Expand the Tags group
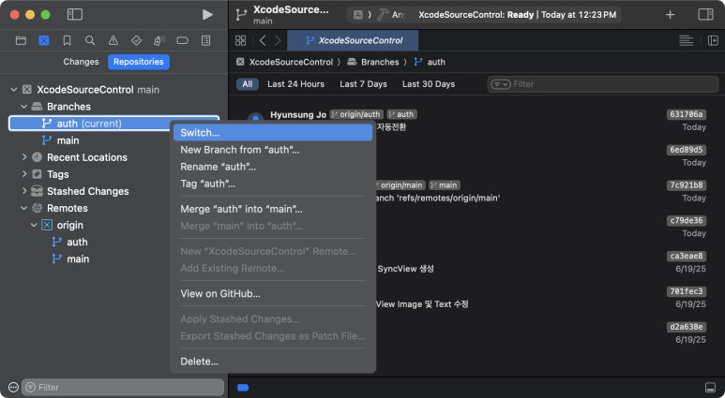The width and height of the screenshot is (725, 398). (24, 174)
